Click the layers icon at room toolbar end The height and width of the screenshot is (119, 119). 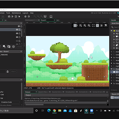tap(106, 26)
